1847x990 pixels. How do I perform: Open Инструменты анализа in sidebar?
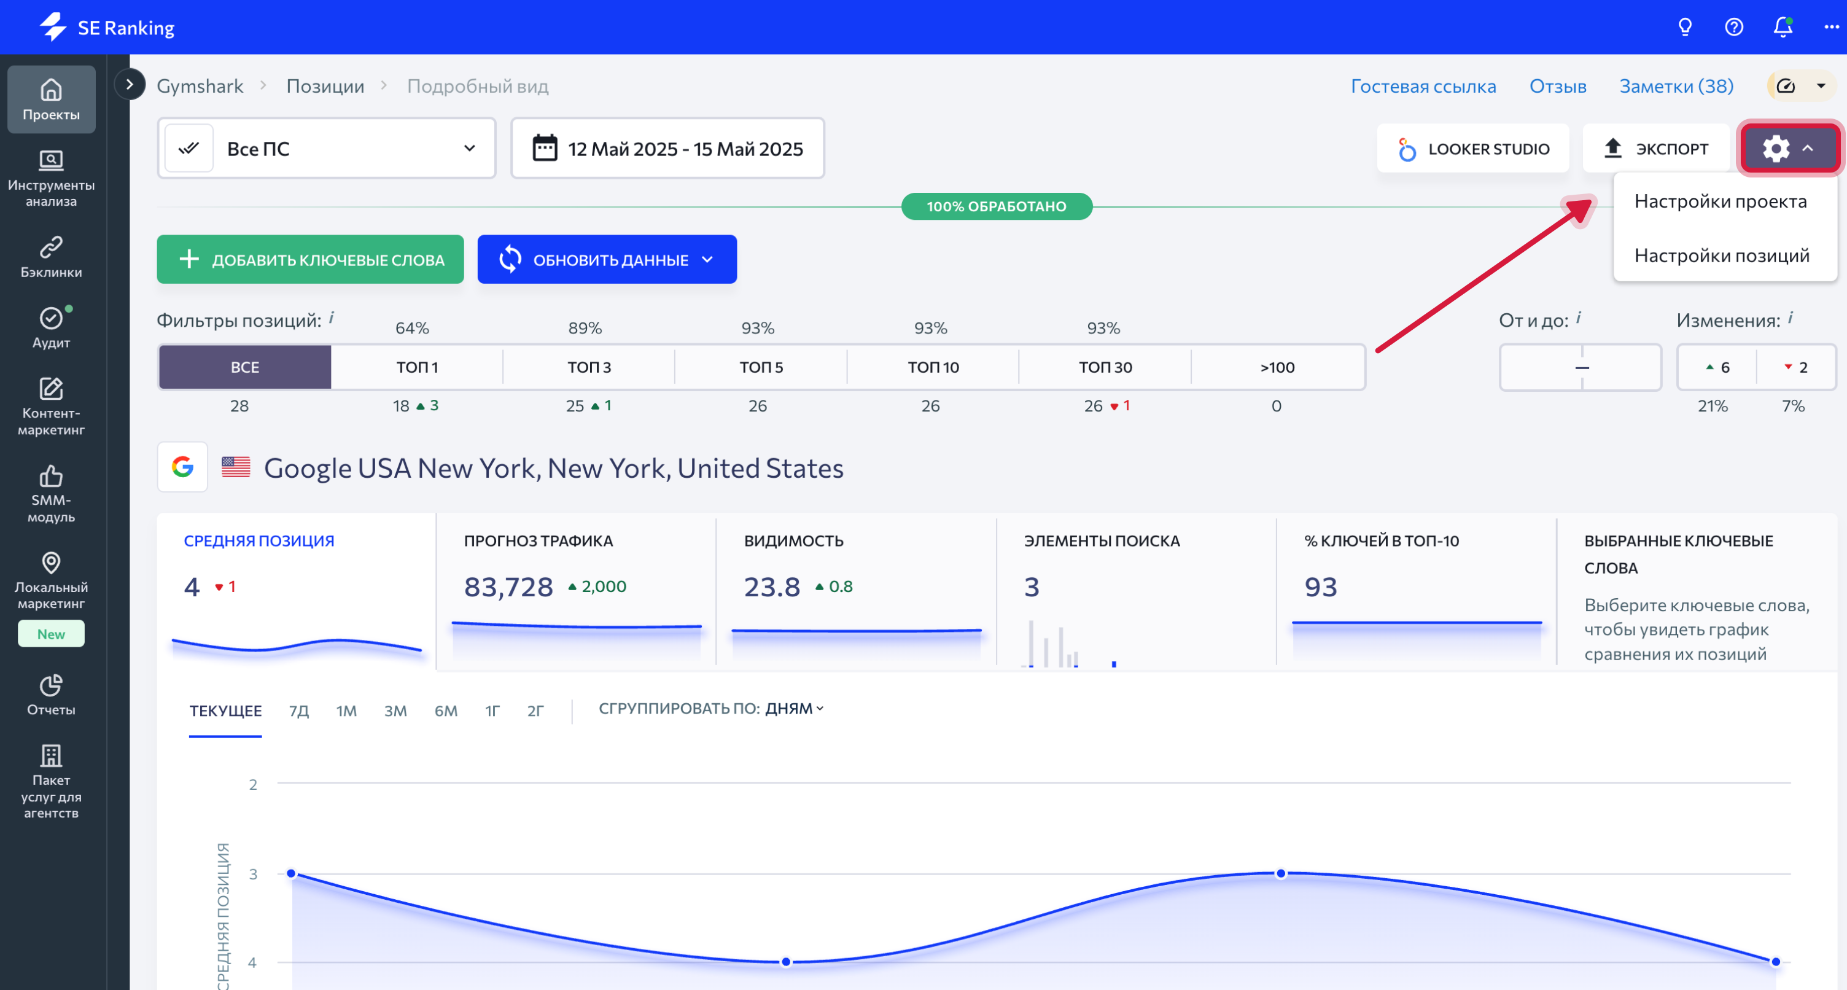tap(51, 179)
